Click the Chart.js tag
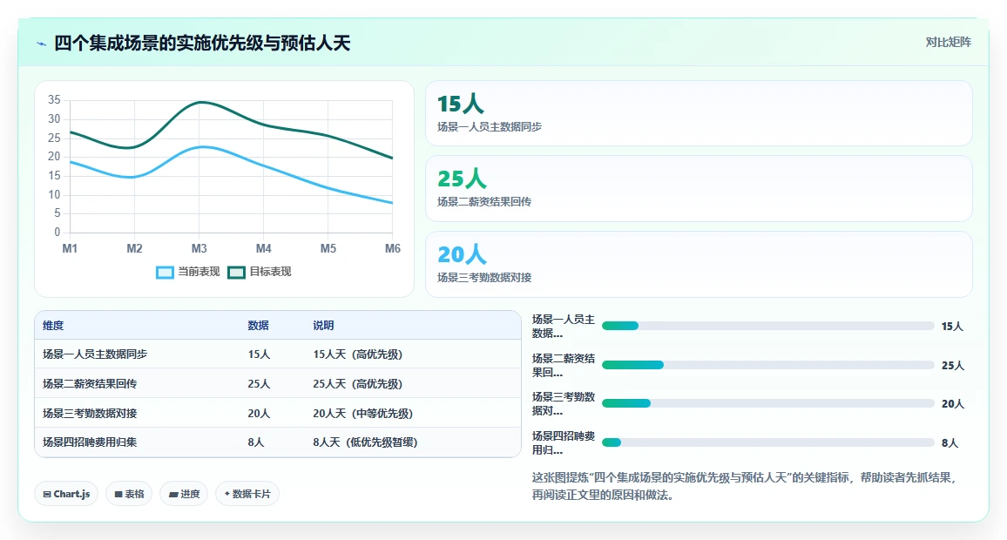 (66, 494)
